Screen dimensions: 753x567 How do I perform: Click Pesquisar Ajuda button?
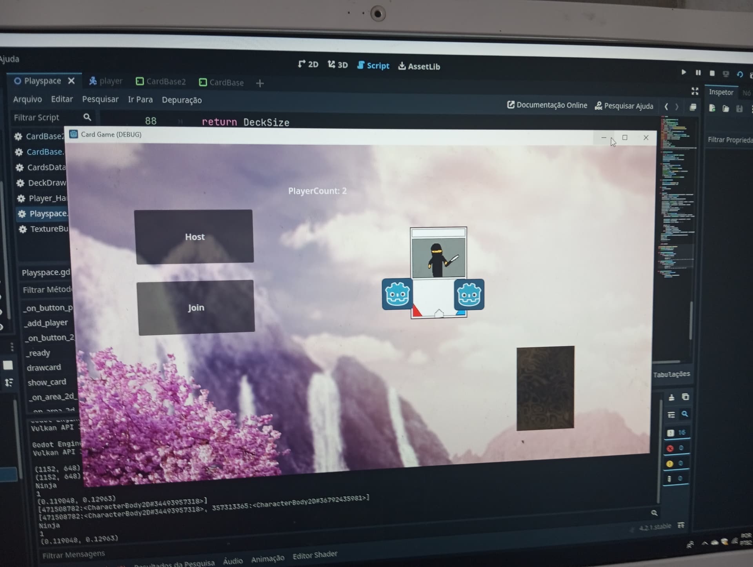[624, 106]
